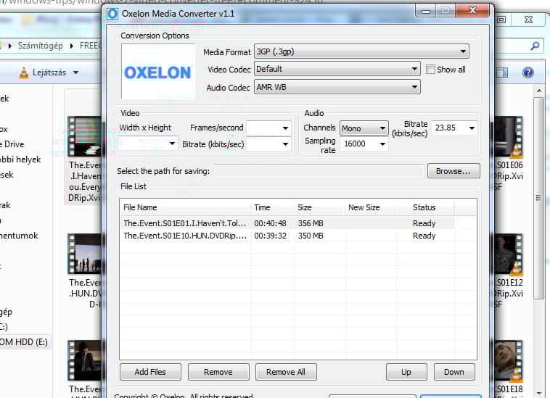Click the save path input field
Screen dimensions: 550x398
coord(319,171)
